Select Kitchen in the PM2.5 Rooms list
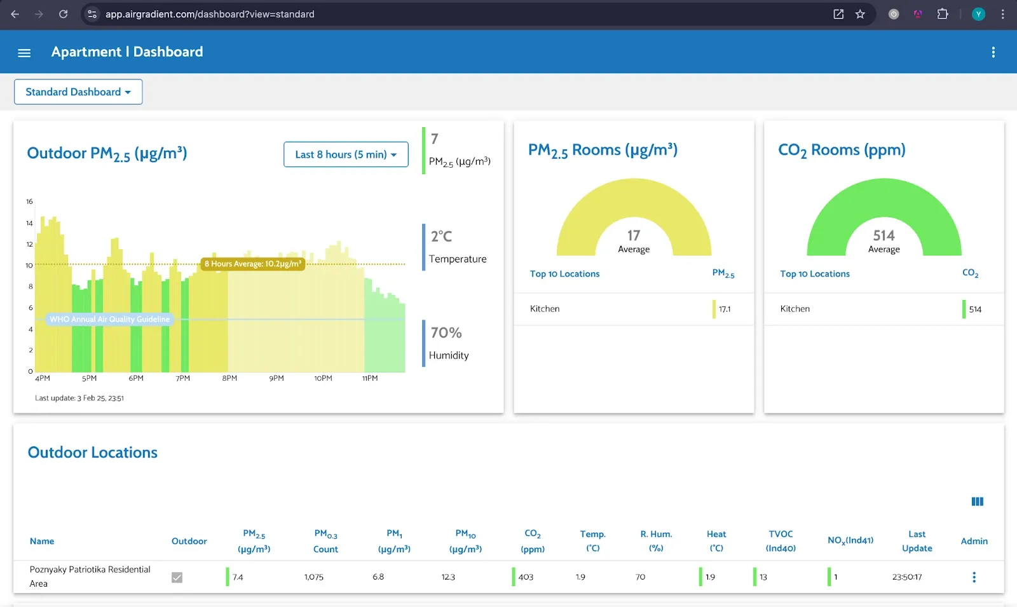Viewport: 1017px width, 607px height. point(545,309)
